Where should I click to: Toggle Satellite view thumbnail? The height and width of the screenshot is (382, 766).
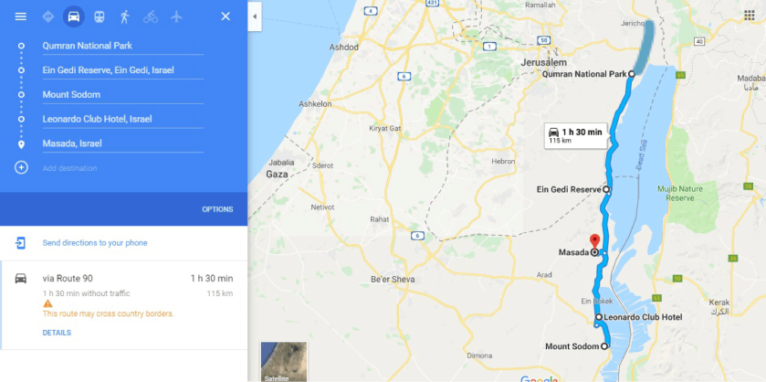pos(284,362)
